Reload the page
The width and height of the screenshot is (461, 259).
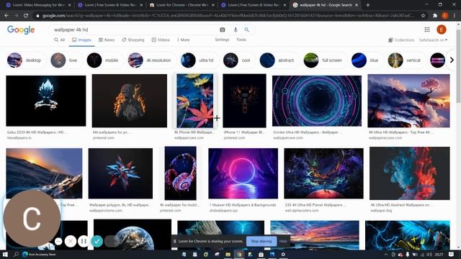(x=26, y=16)
